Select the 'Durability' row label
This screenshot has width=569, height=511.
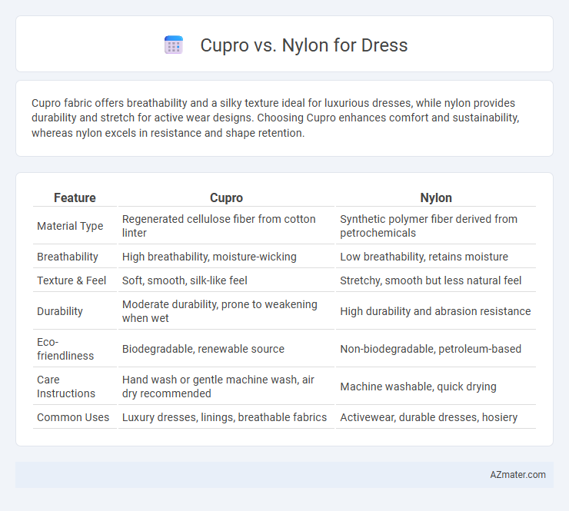point(60,311)
